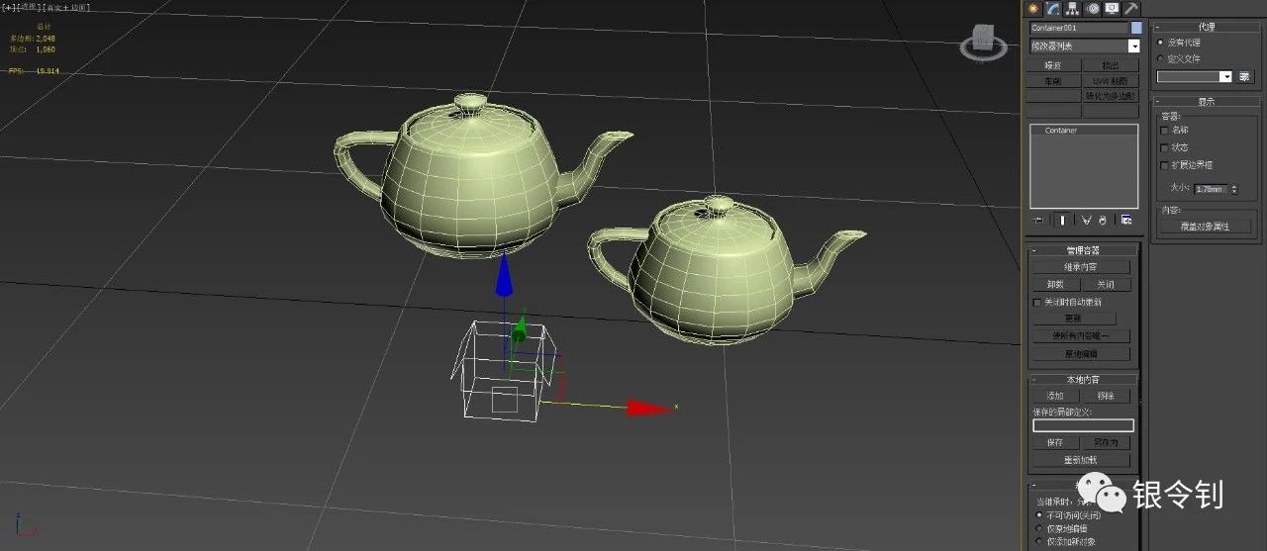Click Make Unique icon below modifier stack
The height and width of the screenshot is (551, 1267).
tap(1086, 220)
